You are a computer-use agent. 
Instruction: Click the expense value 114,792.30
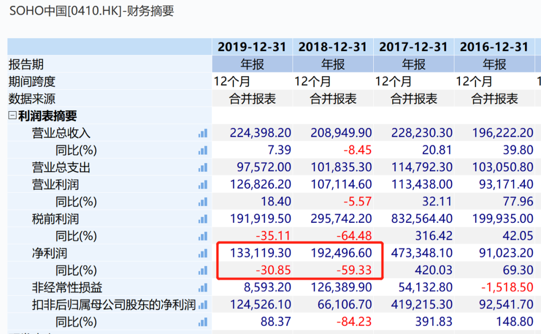pos(422,167)
